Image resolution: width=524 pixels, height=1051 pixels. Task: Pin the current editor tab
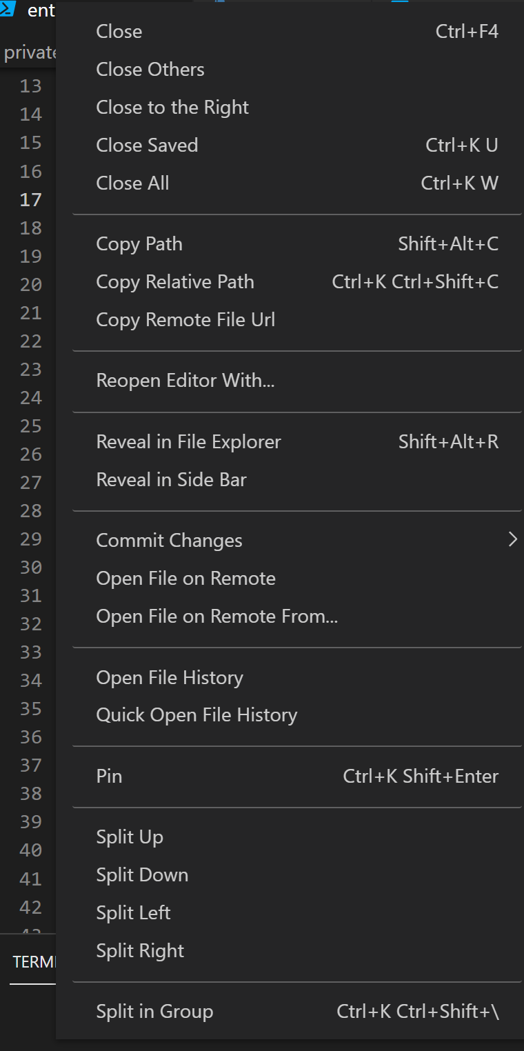pyautogui.click(x=109, y=776)
